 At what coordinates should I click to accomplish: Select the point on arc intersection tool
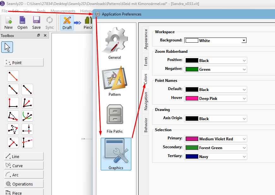[x=27, y=116]
